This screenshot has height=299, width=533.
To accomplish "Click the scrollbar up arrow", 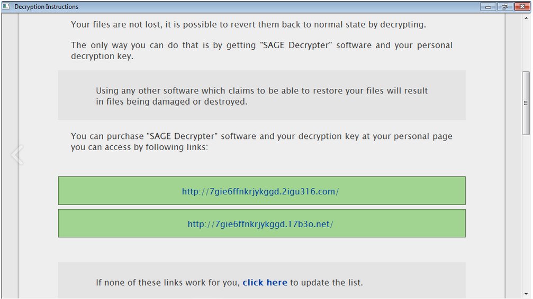I will (x=526, y=18).
